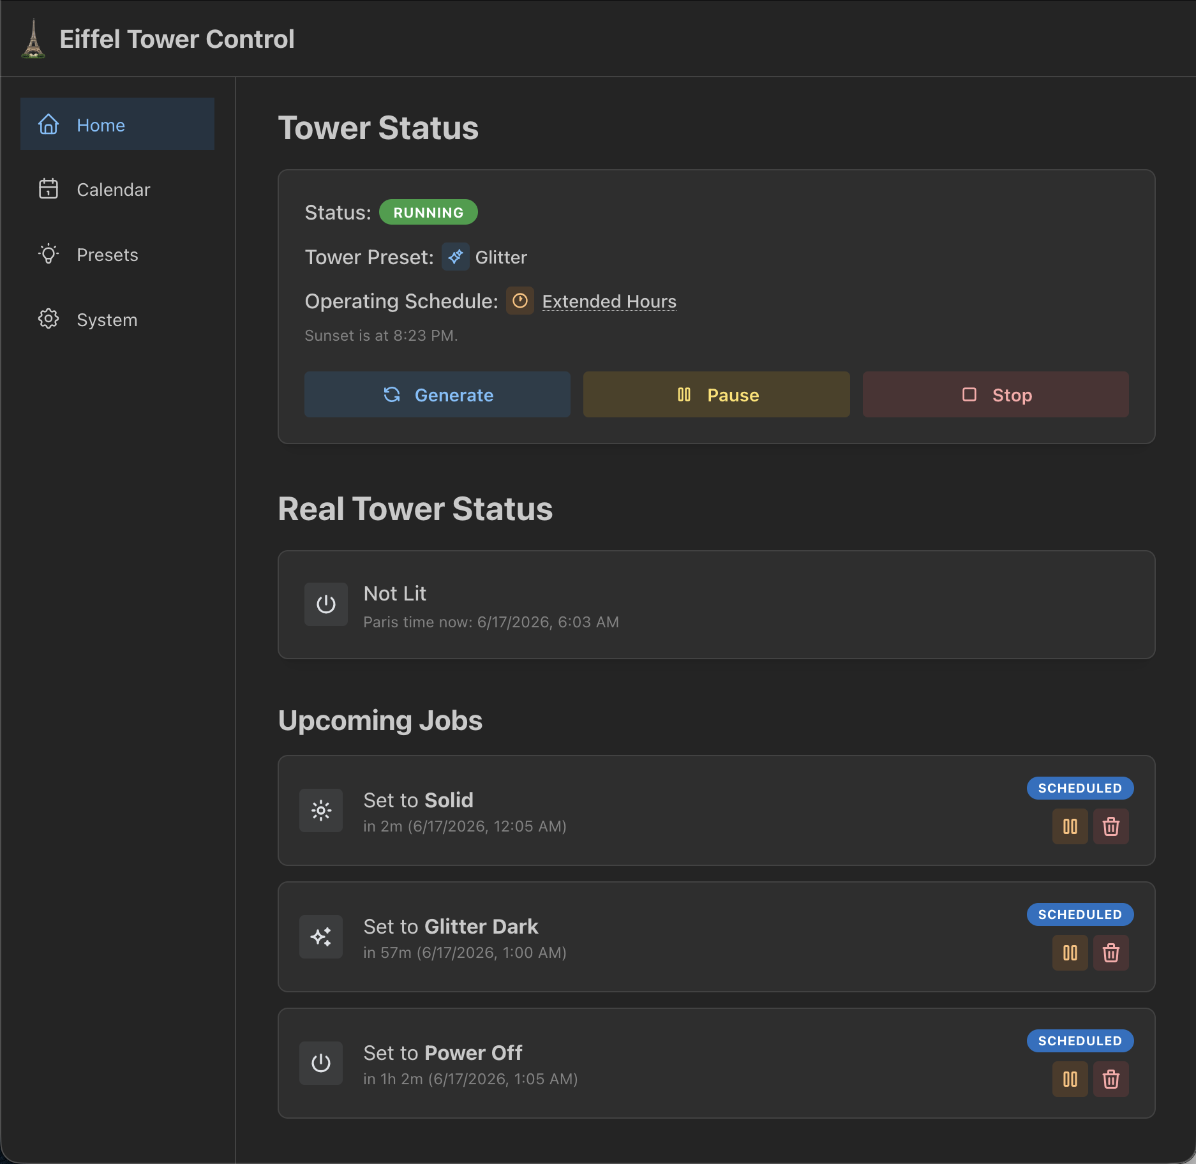The height and width of the screenshot is (1164, 1196).
Task: Click the Glitter preset sparkle icon
Action: pyautogui.click(x=456, y=257)
